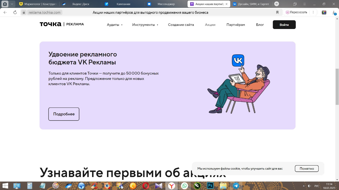Reload the current page

point(15,12)
